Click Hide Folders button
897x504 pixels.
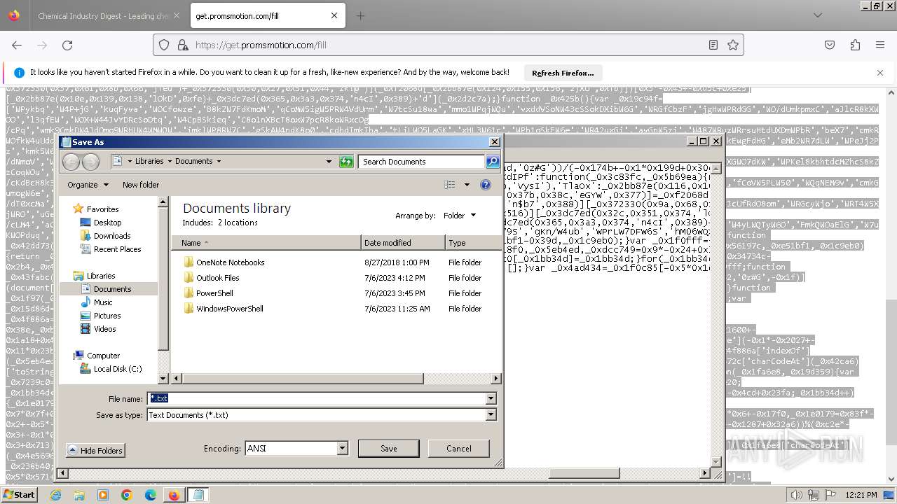point(95,450)
